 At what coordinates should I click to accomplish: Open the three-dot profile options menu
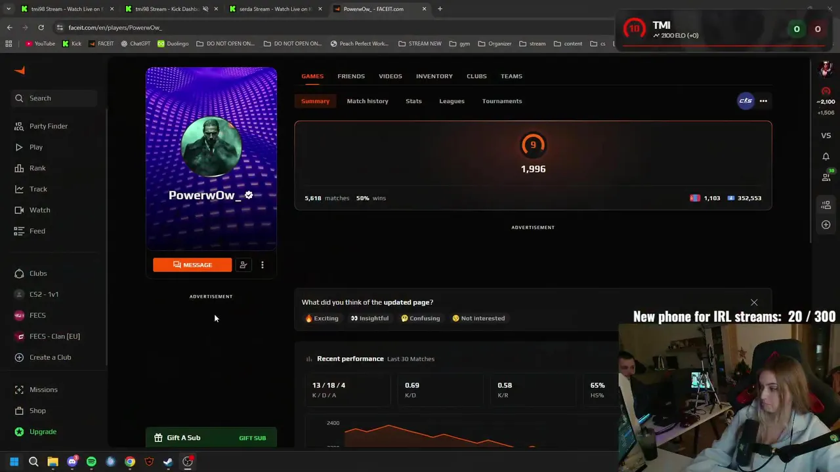262,265
